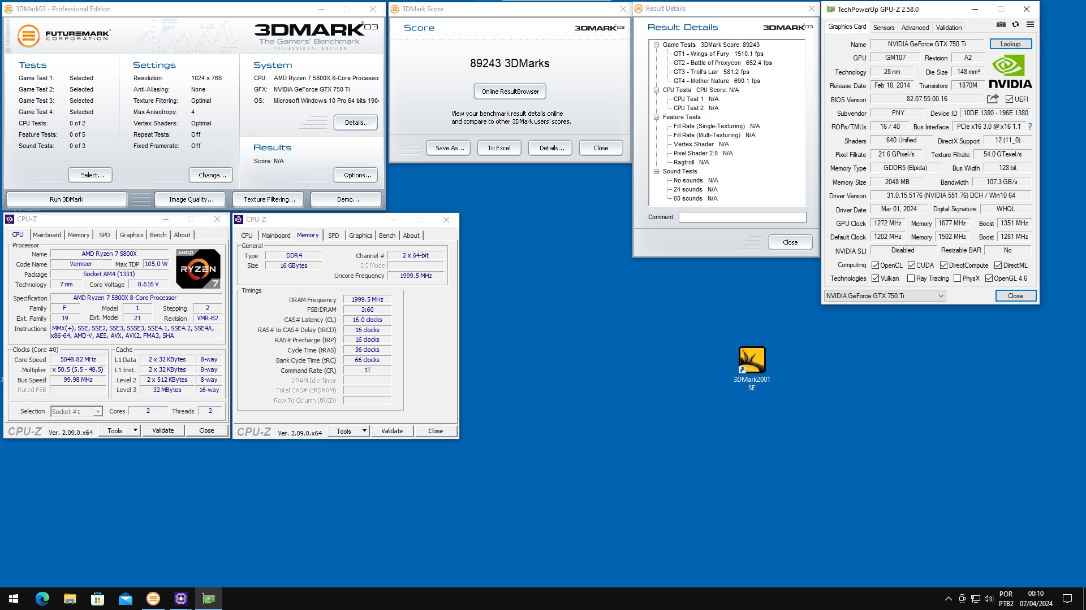Click the AMD Ryzen 7 logo in CPU-Z
This screenshot has height=610, width=1086.
[x=198, y=269]
